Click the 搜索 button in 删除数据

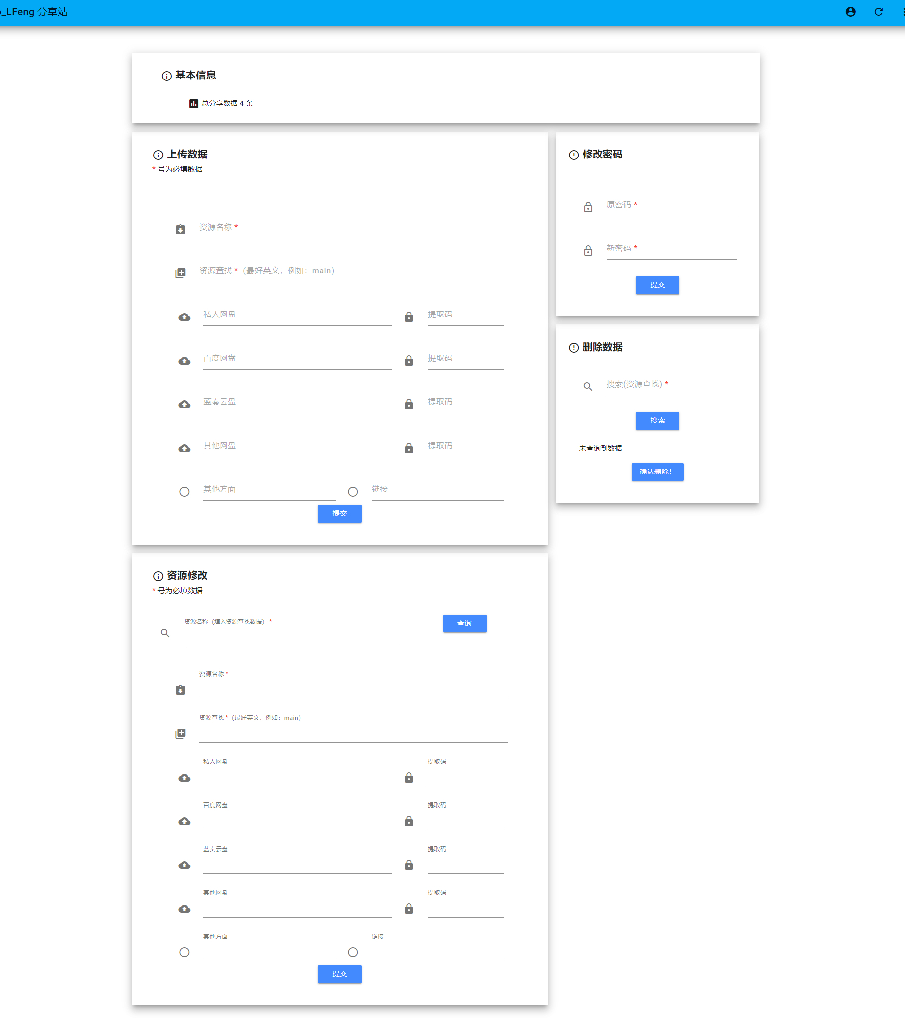(x=658, y=421)
